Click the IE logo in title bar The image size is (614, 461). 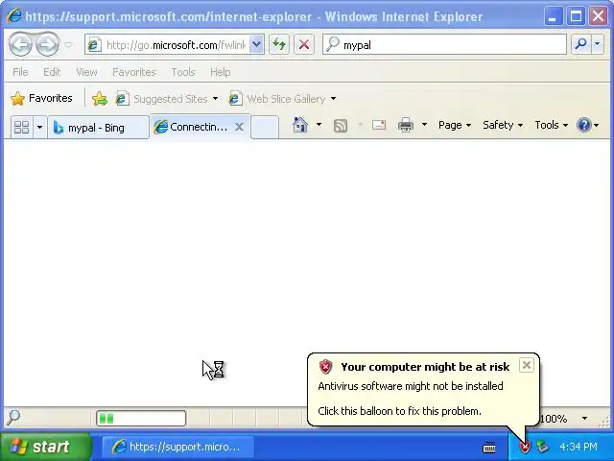tap(14, 16)
